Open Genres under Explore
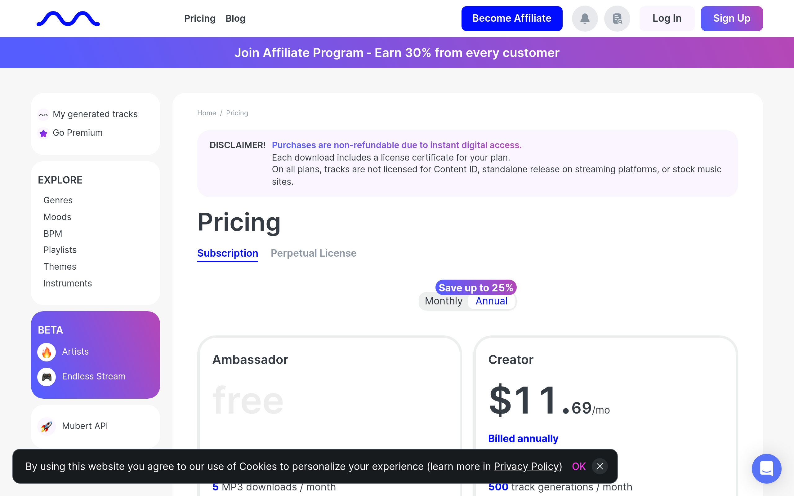This screenshot has height=496, width=794. point(58,200)
